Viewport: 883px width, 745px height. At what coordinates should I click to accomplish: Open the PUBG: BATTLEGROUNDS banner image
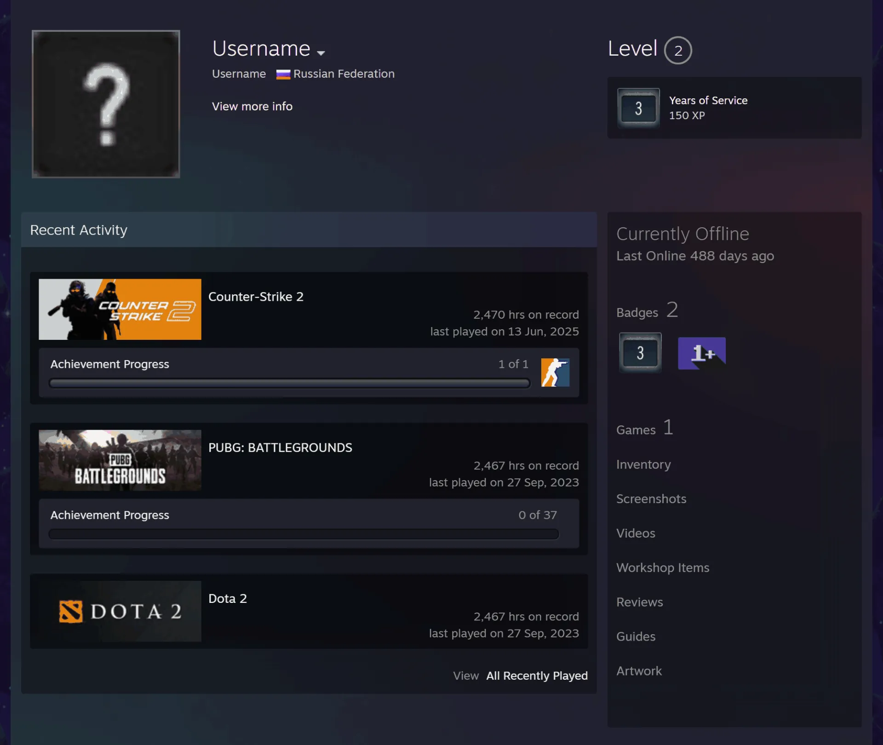[x=120, y=460]
